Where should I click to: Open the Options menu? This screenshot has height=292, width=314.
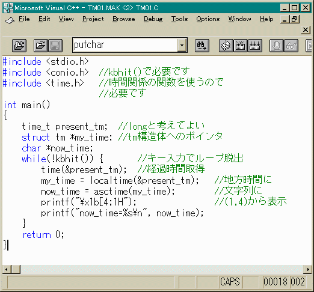pyautogui.click(x=208, y=19)
